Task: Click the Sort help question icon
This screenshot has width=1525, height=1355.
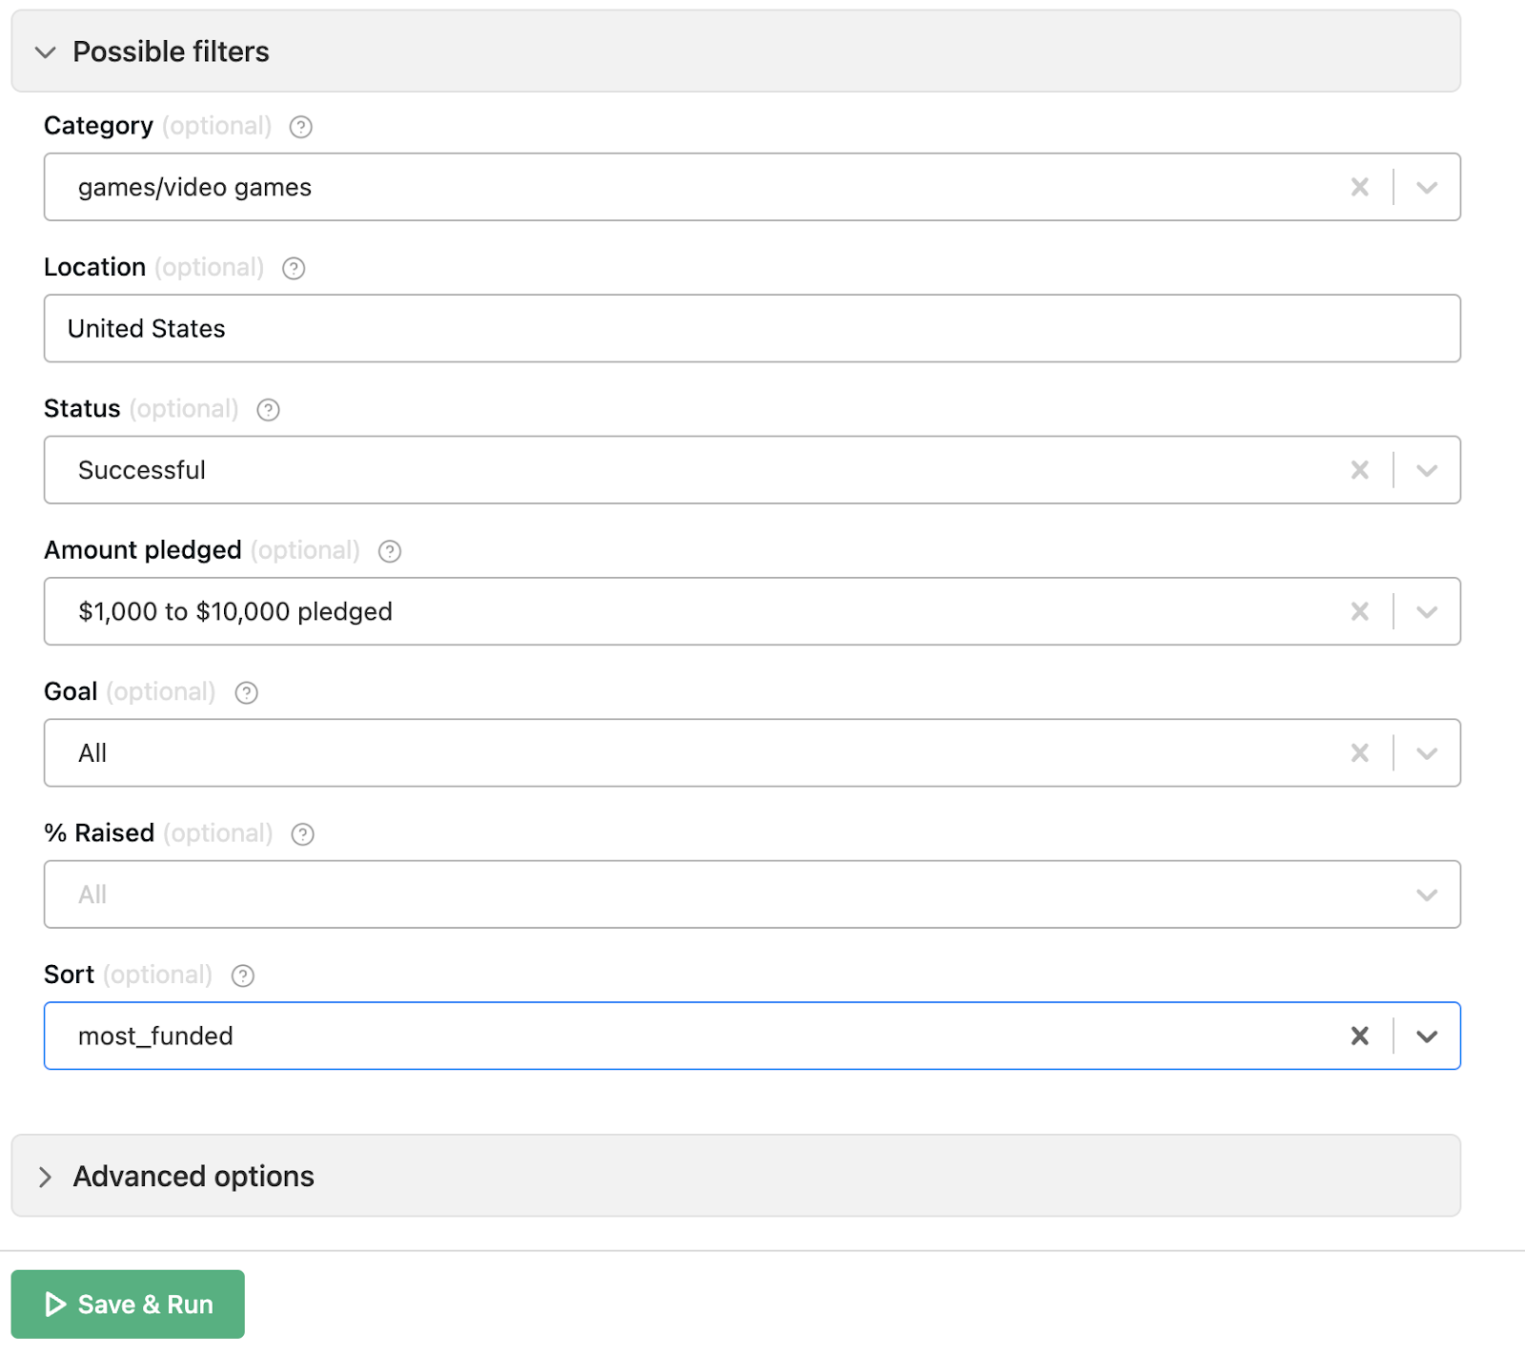Action: click(x=242, y=975)
